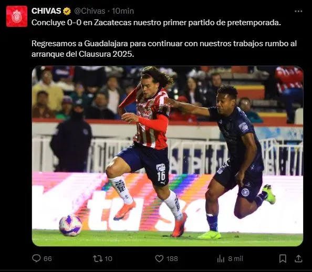Click the 8 mil views count
Image resolution: width=312 pixels, height=272 pixels.
click(236, 259)
